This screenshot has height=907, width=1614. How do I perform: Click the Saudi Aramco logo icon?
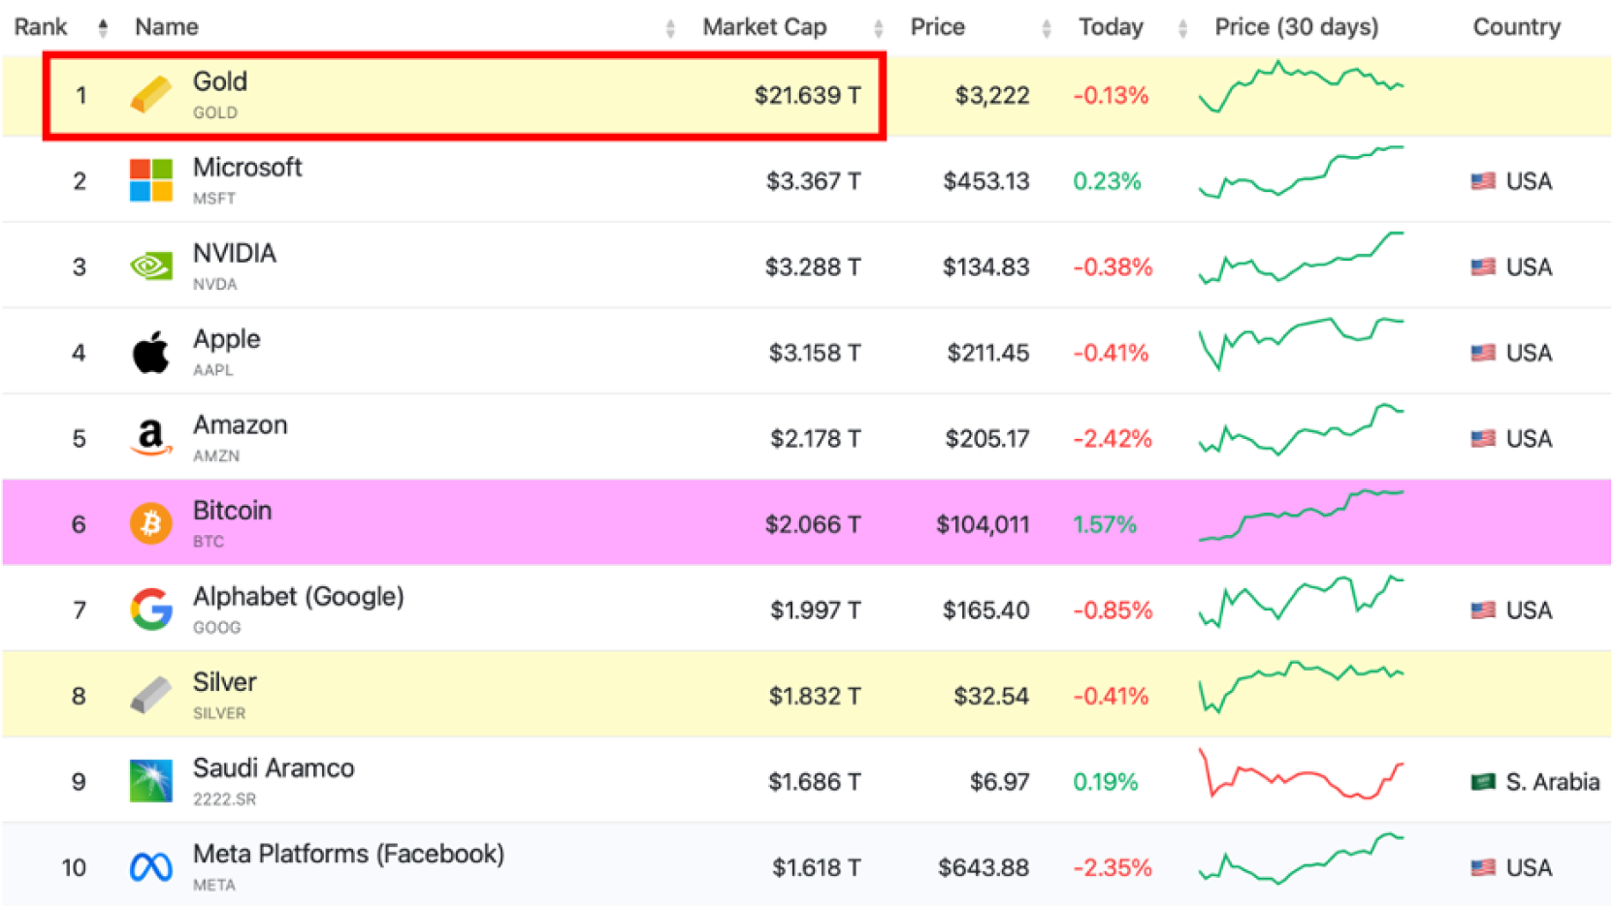[150, 781]
